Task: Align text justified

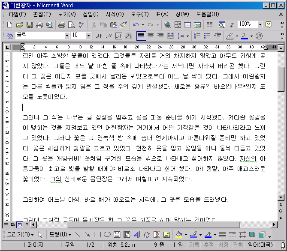Action: click(x=141, y=36)
